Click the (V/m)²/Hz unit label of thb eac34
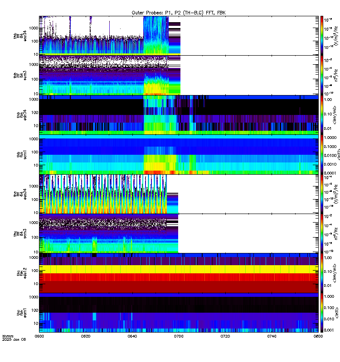This screenshot has width=340, height=362. pos(336,36)
